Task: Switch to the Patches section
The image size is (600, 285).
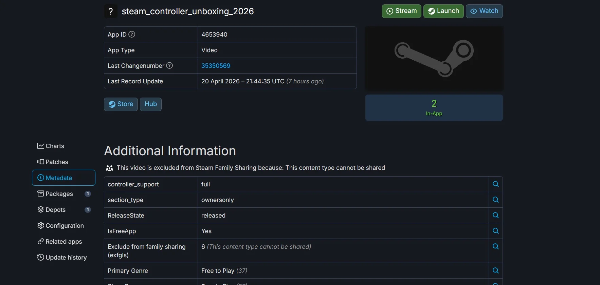Action: coord(53,162)
